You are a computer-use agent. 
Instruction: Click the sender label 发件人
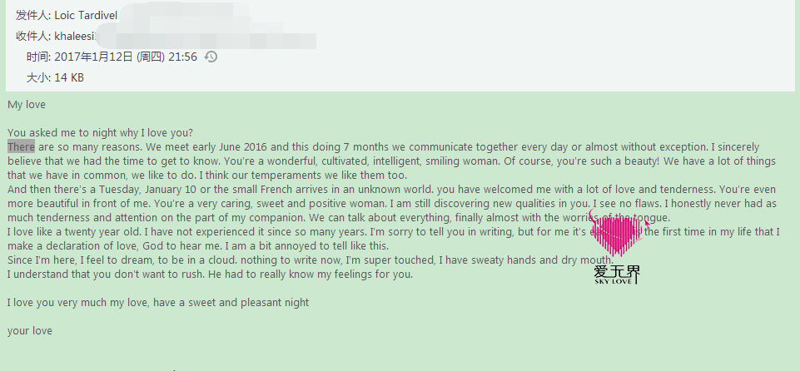pos(32,15)
